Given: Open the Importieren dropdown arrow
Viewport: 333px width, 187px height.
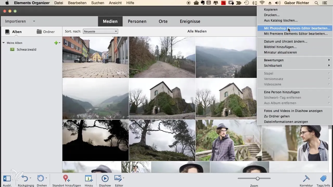Looking at the screenshot, I should pyautogui.click(x=34, y=21).
